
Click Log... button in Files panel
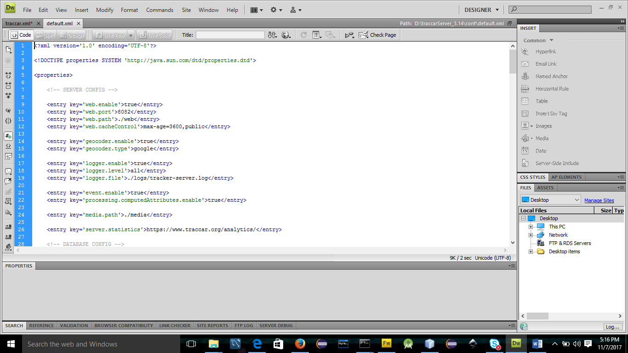coord(612,327)
